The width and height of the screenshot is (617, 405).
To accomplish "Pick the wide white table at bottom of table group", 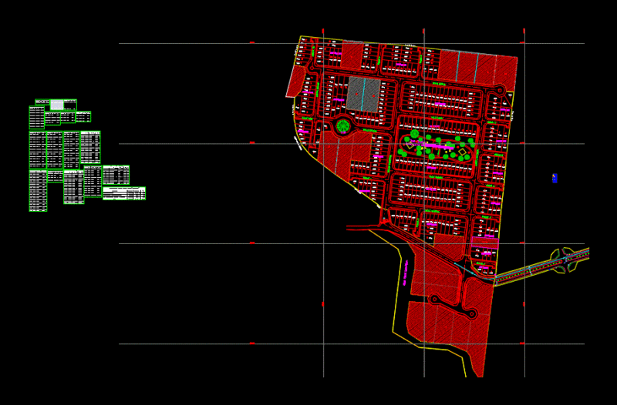I will 124,193.
